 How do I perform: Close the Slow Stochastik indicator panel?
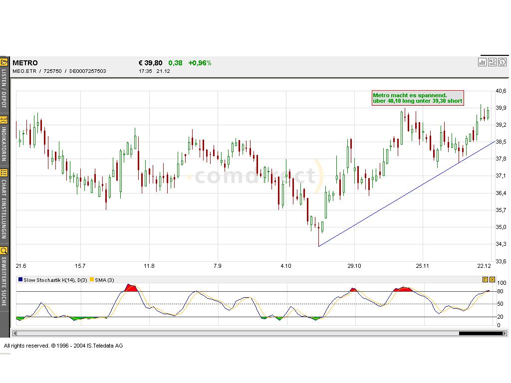pos(492,279)
